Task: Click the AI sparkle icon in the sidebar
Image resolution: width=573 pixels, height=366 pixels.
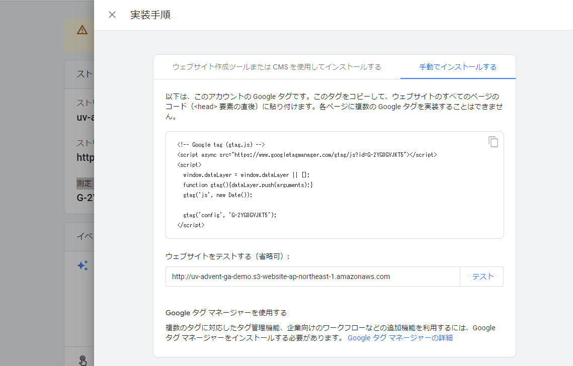Action: 82,265
